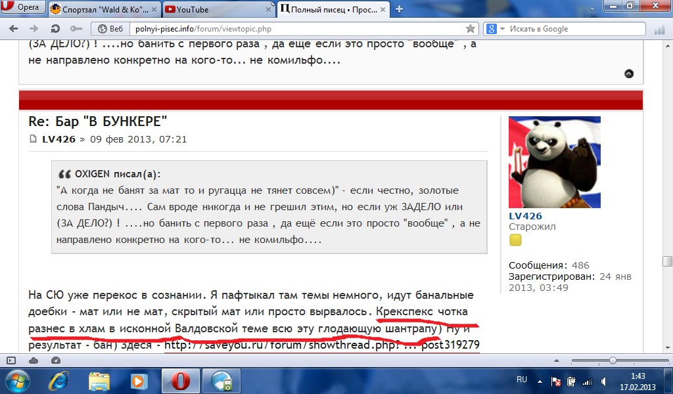
Task: Launch Internet Explorer from the taskbar
Action: (x=58, y=381)
